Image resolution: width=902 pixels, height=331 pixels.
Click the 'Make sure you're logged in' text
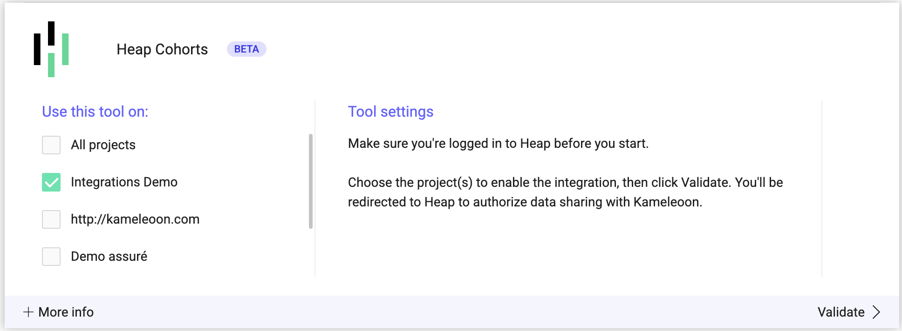click(x=498, y=143)
